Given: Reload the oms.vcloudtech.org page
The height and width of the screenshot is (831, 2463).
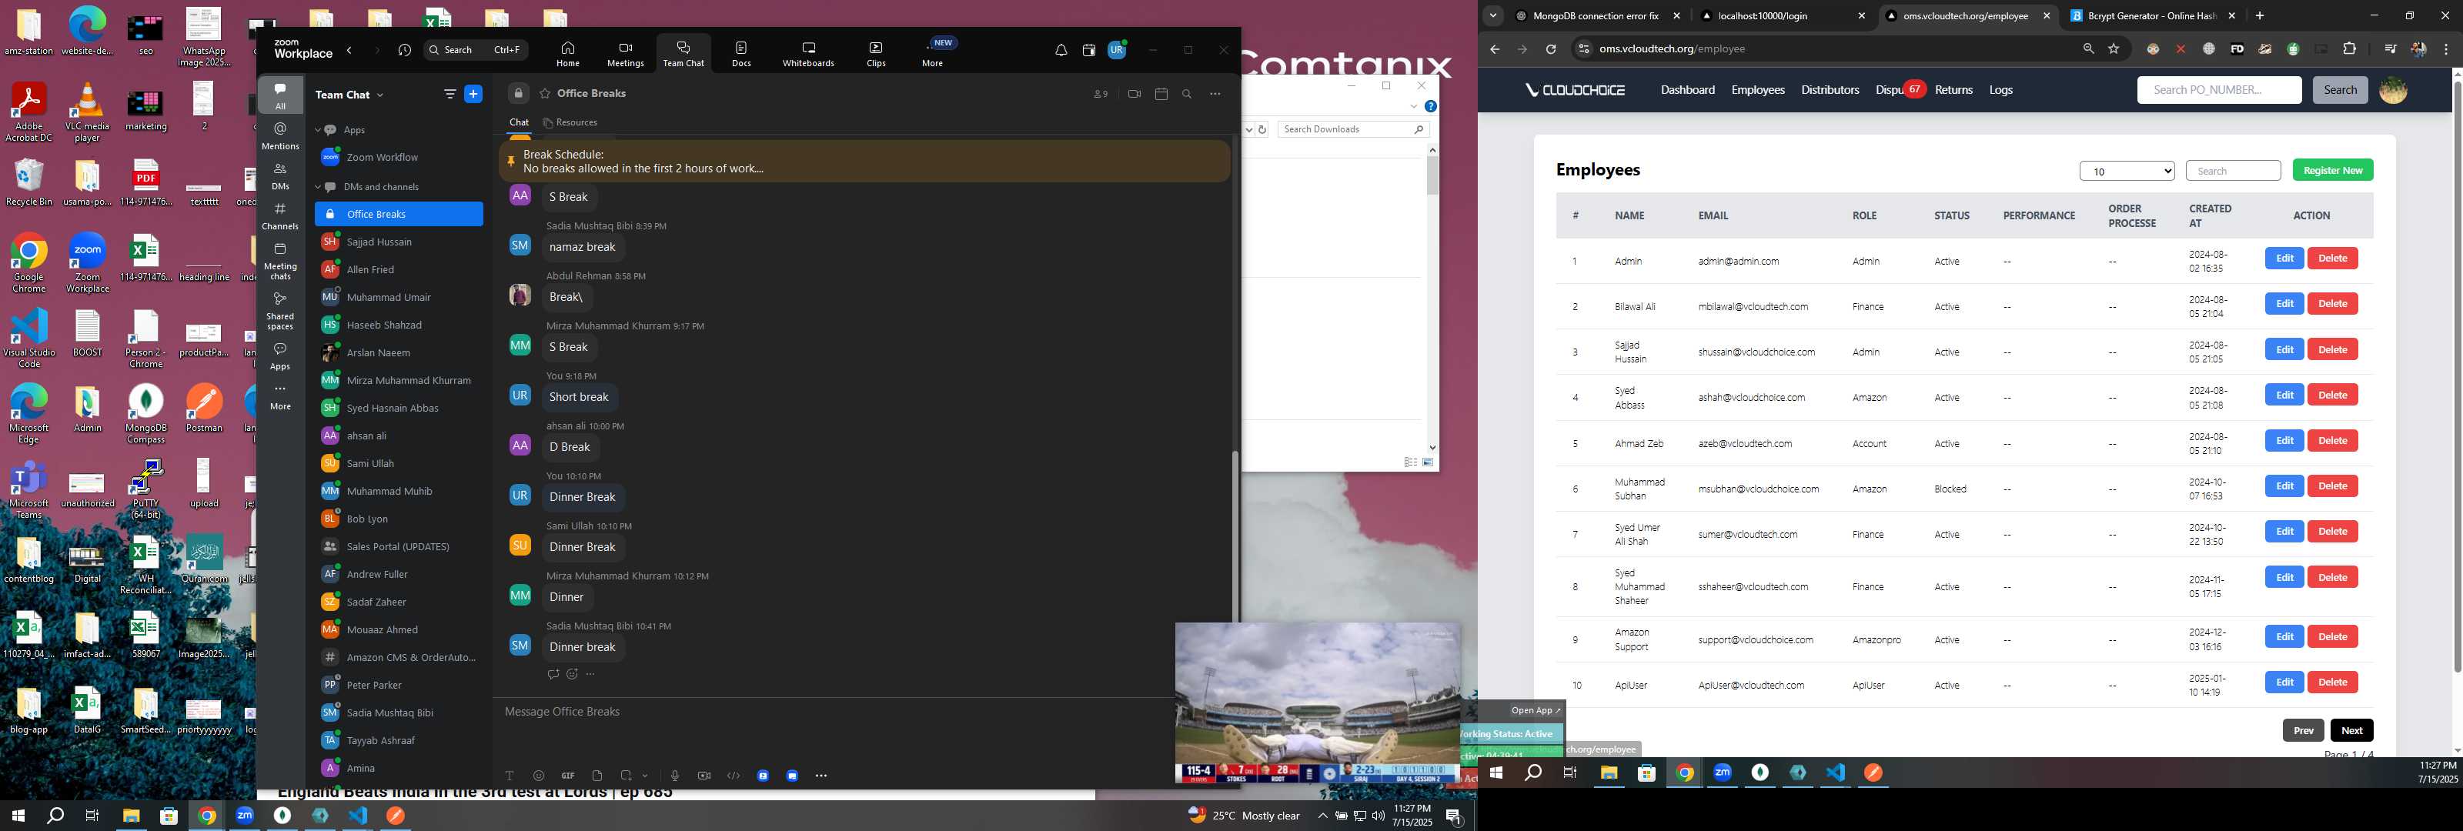Looking at the screenshot, I should coord(1551,48).
